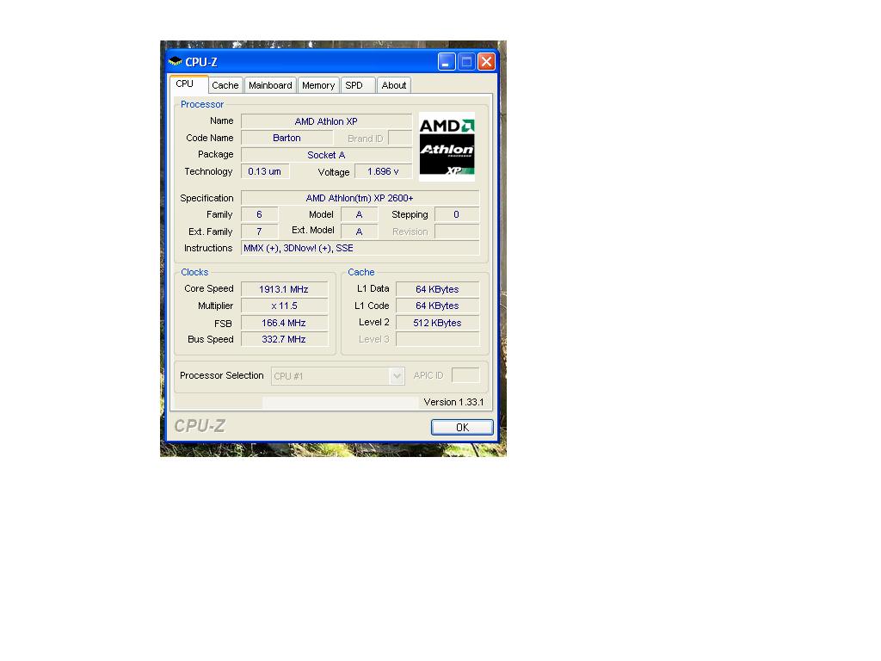Click the Version 1.33.1 text

pos(453,402)
